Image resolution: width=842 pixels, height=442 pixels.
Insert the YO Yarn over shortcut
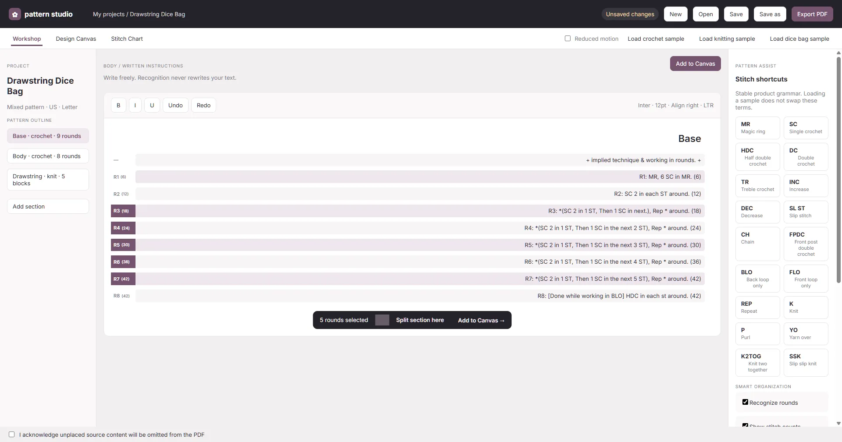[x=806, y=333]
